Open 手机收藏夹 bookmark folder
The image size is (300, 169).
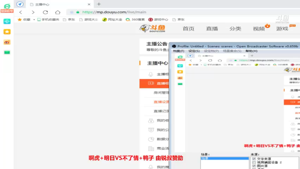coord(48,20)
